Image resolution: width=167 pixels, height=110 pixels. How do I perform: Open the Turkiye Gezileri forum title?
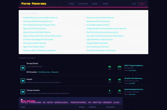33,90
